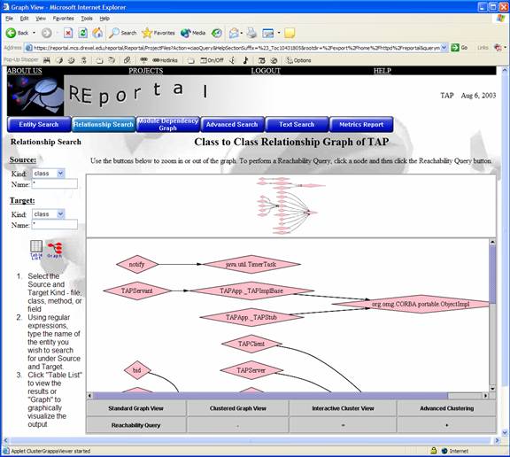Viewport: 510px width, 457px height.
Task: Click the Reachability Query button
Action: coord(136,425)
